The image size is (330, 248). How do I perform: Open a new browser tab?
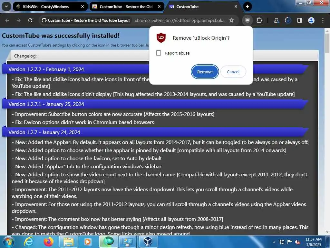(247, 6)
